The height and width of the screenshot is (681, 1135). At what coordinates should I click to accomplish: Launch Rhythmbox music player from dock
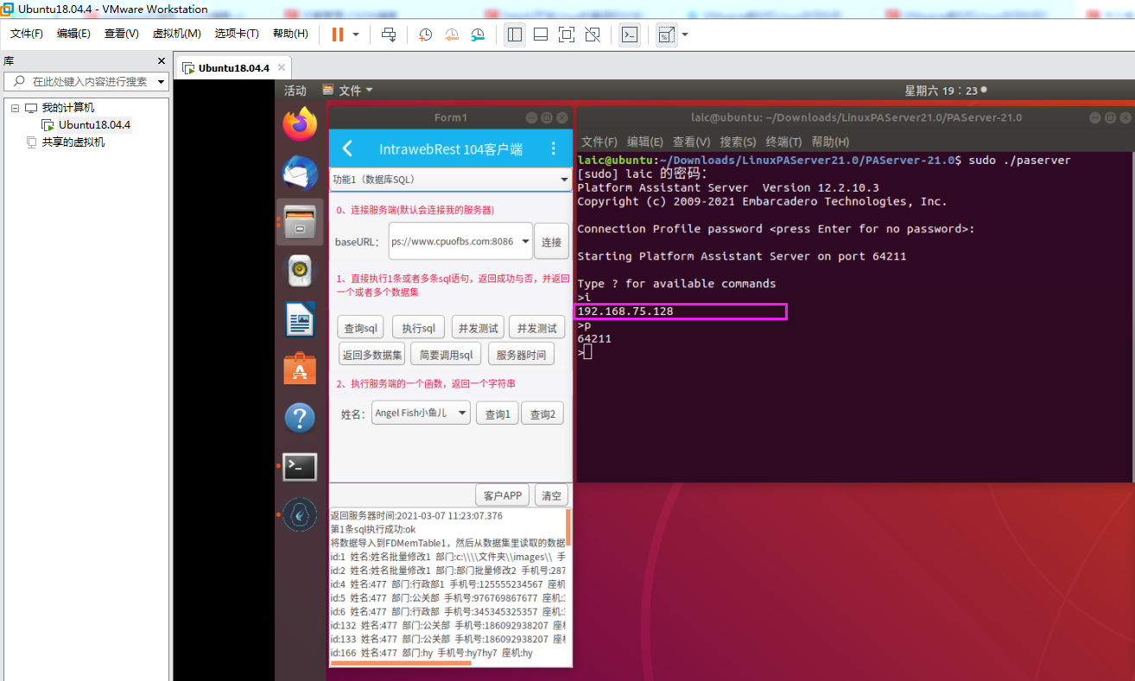coord(300,271)
